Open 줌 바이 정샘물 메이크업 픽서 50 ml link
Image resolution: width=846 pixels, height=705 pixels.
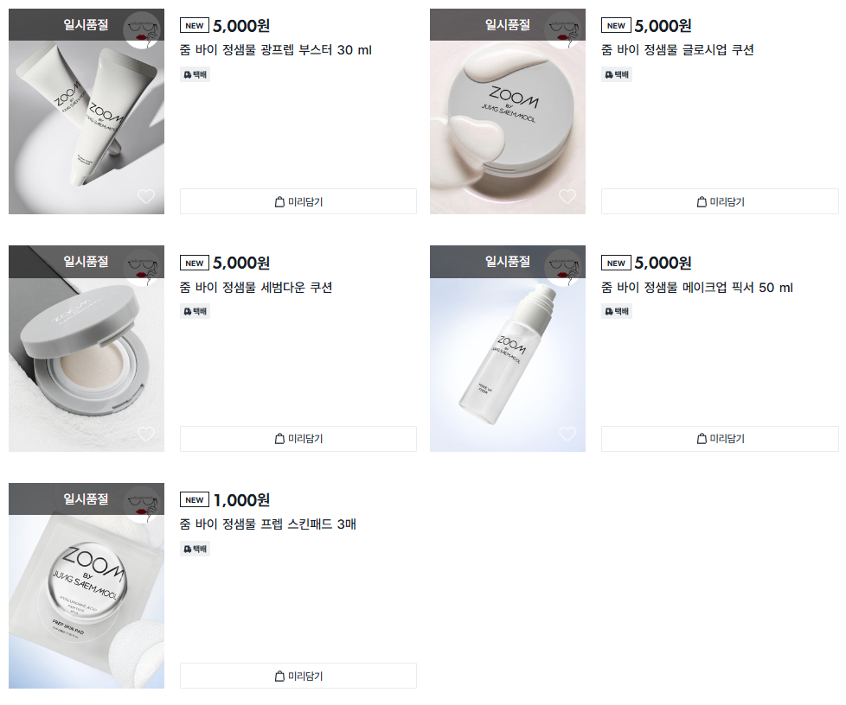[697, 288]
